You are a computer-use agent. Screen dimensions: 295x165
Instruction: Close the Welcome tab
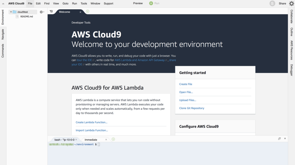pos(80,12)
